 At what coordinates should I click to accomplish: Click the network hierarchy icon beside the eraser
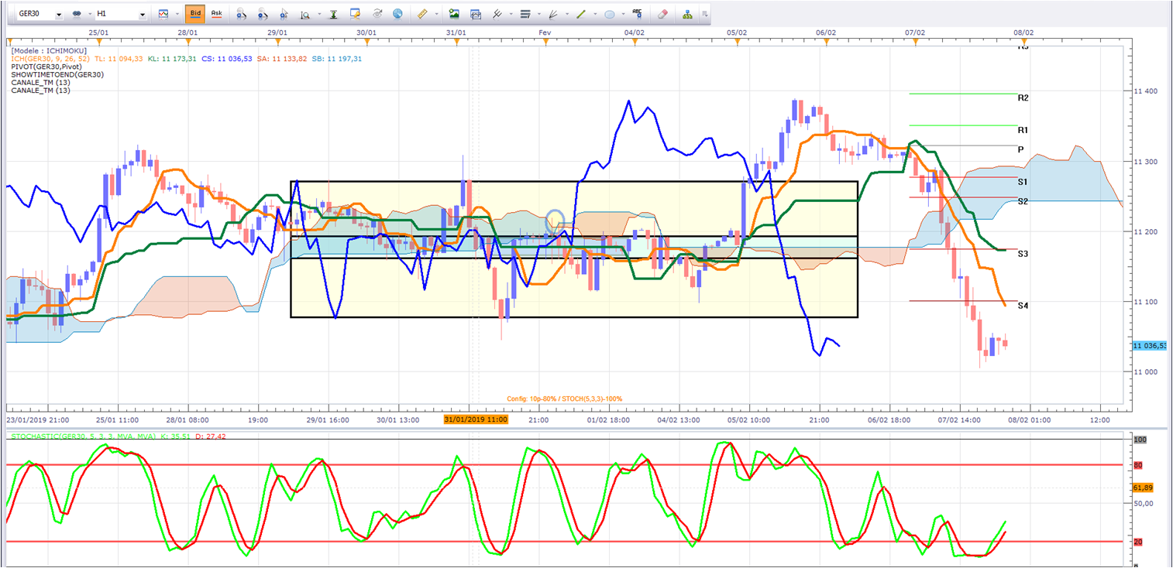pos(687,14)
